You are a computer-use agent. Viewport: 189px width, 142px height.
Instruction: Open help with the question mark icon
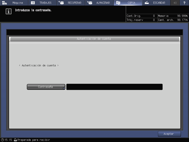(x=184, y=3)
